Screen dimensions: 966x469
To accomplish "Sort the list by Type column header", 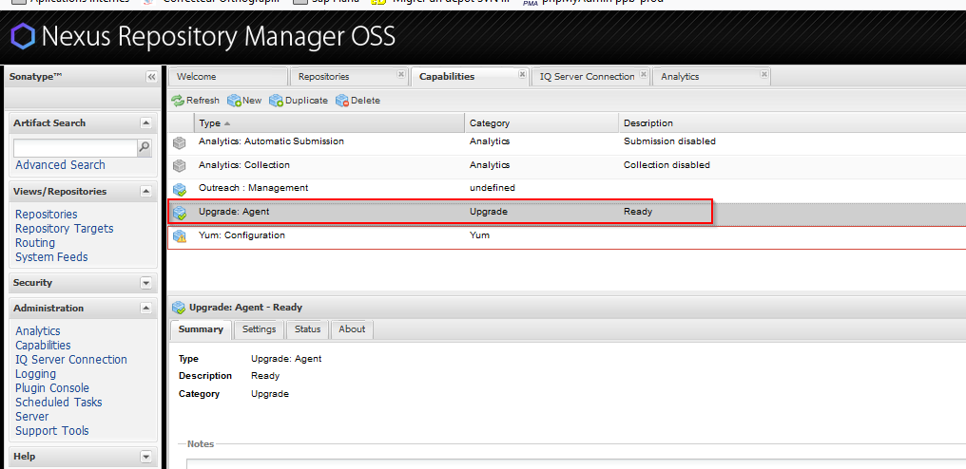I will pyautogui.click(x=210, y=123).
